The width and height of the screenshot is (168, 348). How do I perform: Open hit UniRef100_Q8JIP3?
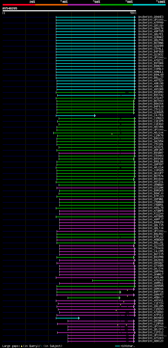coord(151,330)
